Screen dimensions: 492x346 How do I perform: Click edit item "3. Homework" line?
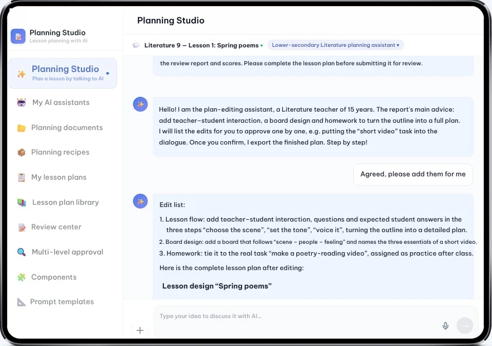(316, 253)
